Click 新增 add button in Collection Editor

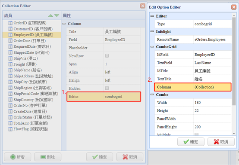tap(18, 157)
